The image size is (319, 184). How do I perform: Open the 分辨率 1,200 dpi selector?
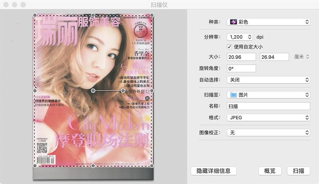point(240,37)
